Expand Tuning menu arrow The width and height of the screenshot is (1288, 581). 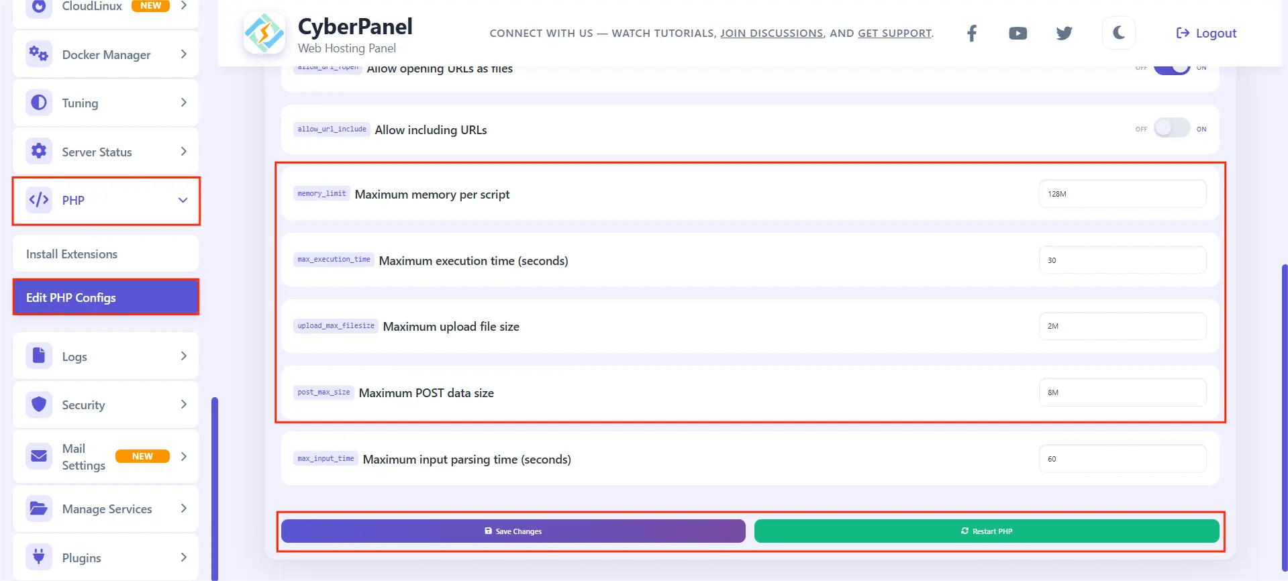(x=183, y=103)
